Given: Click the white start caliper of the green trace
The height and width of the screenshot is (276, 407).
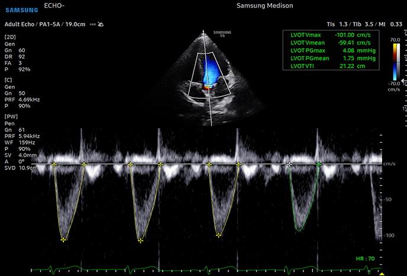Looking at the screenshot, I should coord(289,164).
